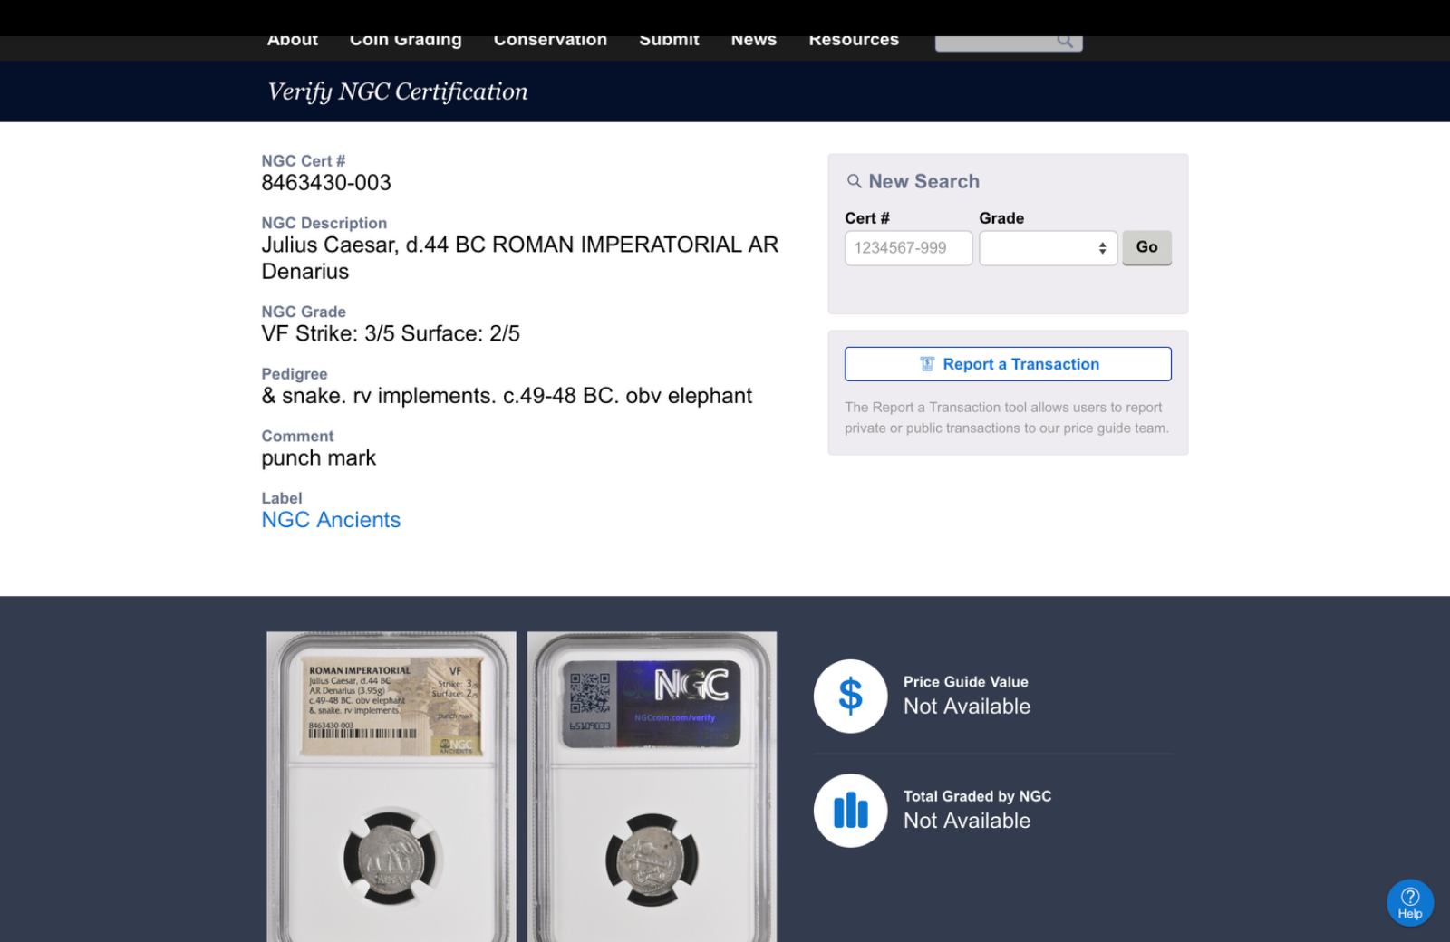This screenshot has height=942, width=1450.
Task: Open the Conservation menu
Action: [x=550, y=41]
